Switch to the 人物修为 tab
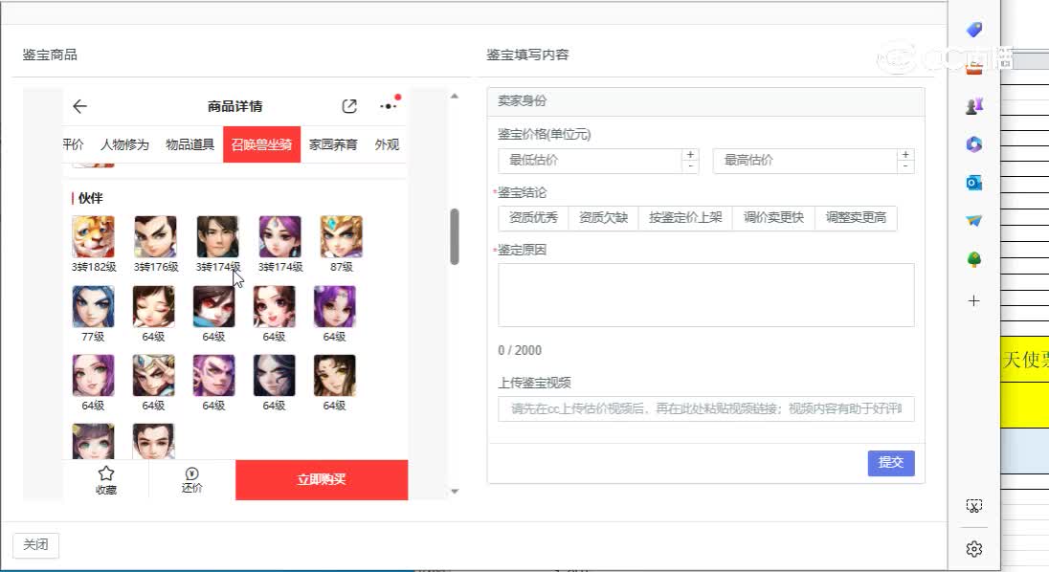 point(124,144)
